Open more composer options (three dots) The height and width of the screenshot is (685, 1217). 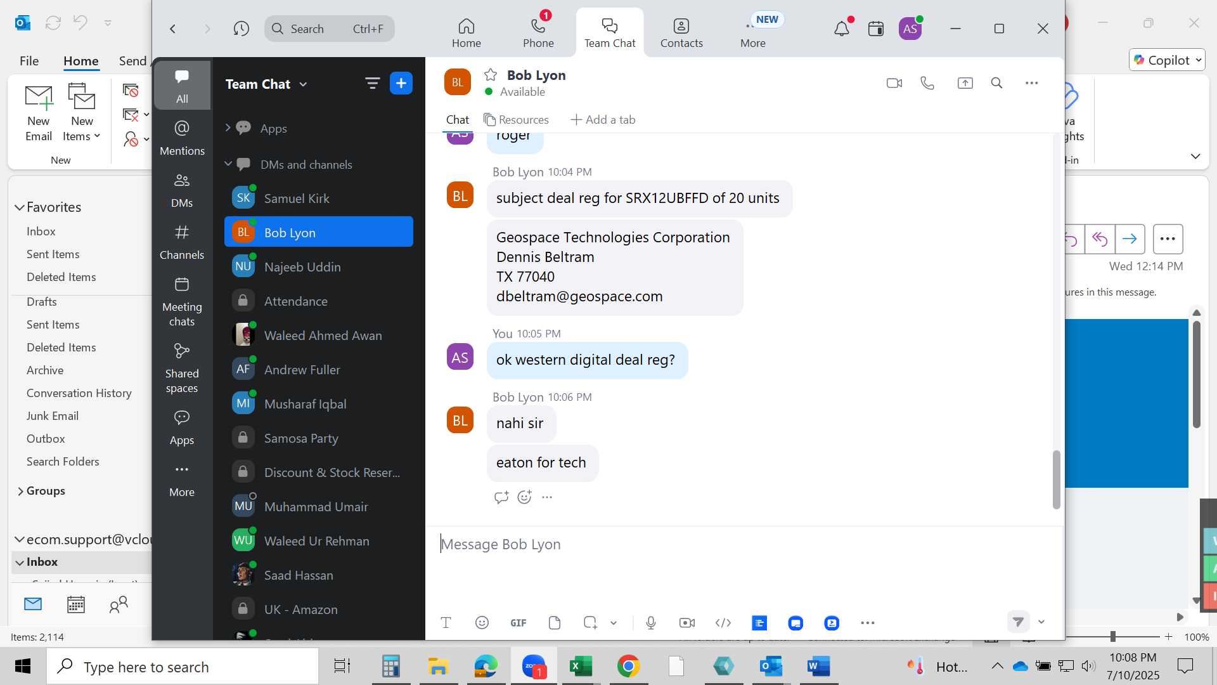pyautogui.click(x=868, y=623)
